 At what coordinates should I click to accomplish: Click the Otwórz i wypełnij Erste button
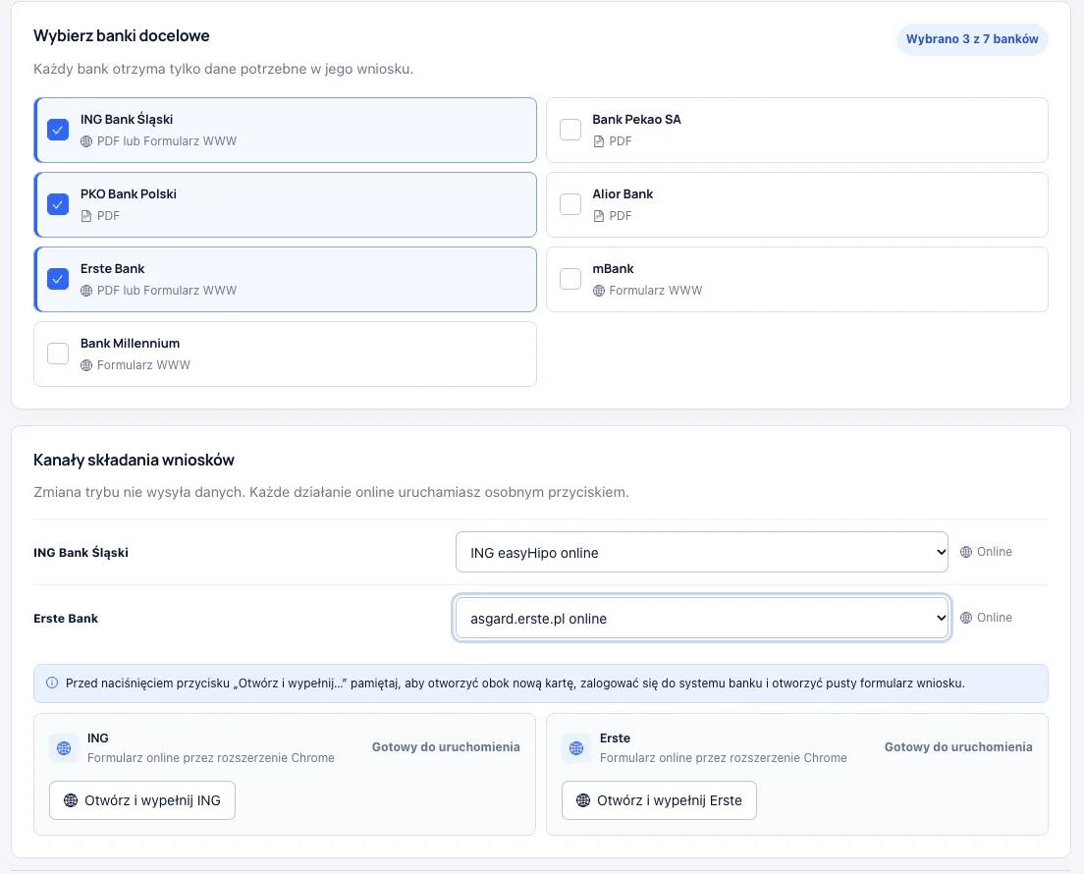coord(659,800)
